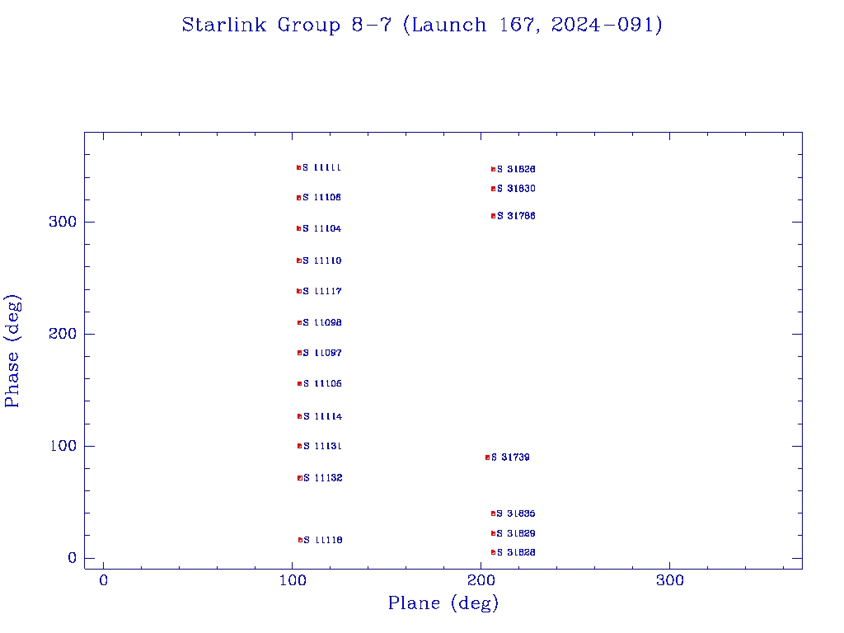Select the red marker beside S 11117
This screenshot has width=844, height=633.
[299, 291]
